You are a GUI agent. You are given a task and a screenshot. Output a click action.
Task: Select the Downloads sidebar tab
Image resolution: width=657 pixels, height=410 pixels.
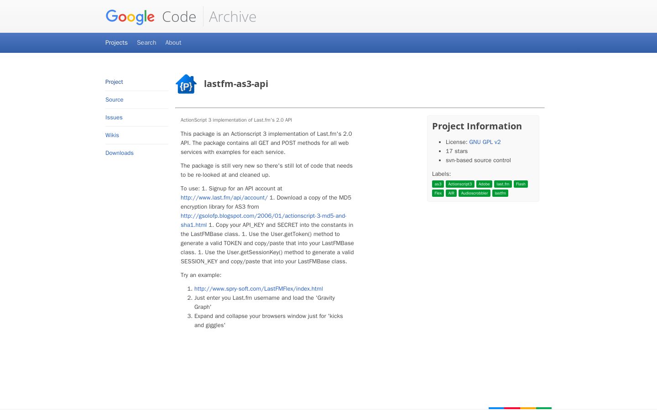click(x=120, y=153)
